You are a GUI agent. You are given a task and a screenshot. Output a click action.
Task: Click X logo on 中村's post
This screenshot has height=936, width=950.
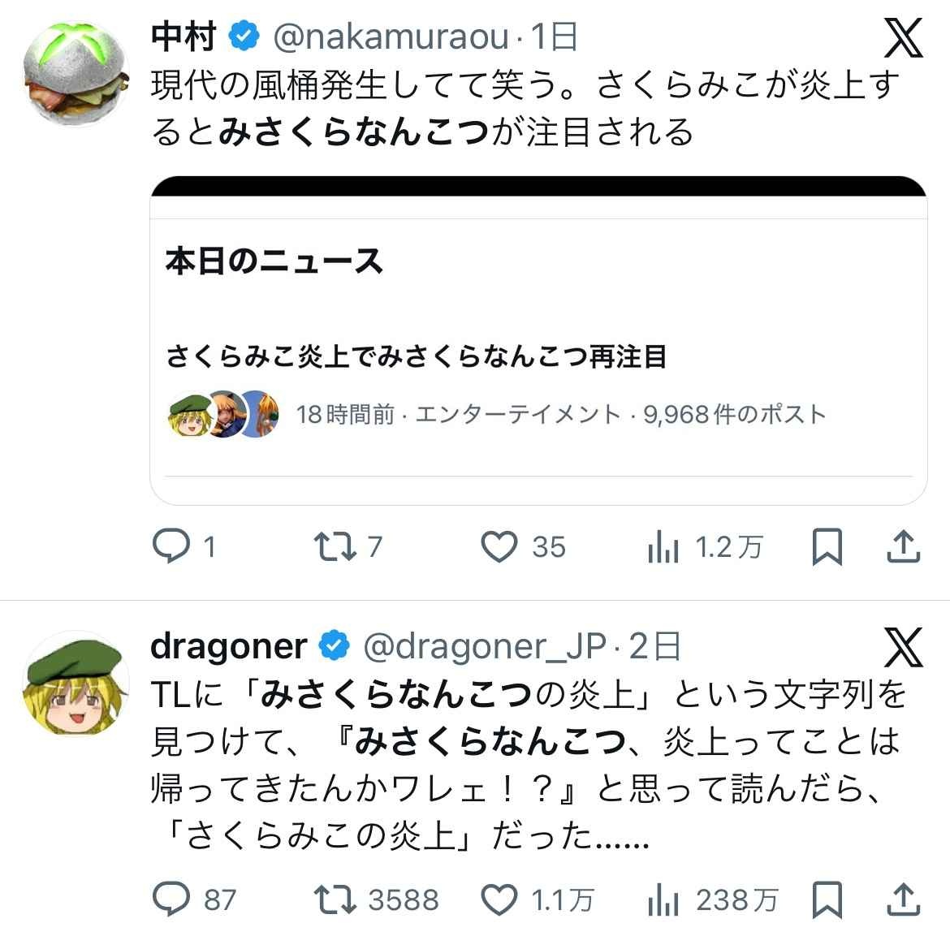903,37
